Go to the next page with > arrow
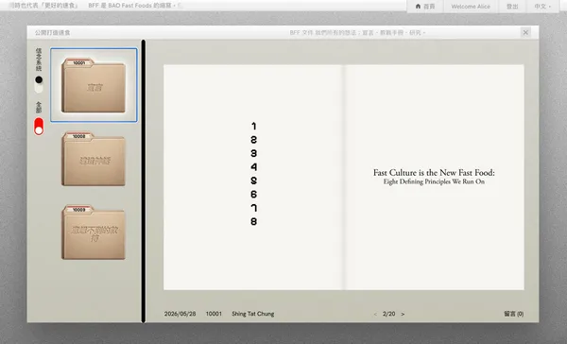Viewport: 567px width, 344px height. pos(403,314)
